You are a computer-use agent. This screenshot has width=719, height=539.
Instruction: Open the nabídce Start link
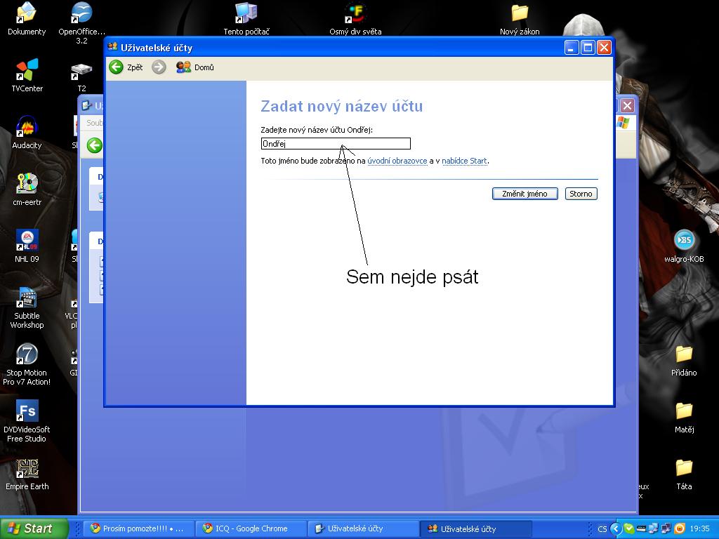(x=464, y=161)
